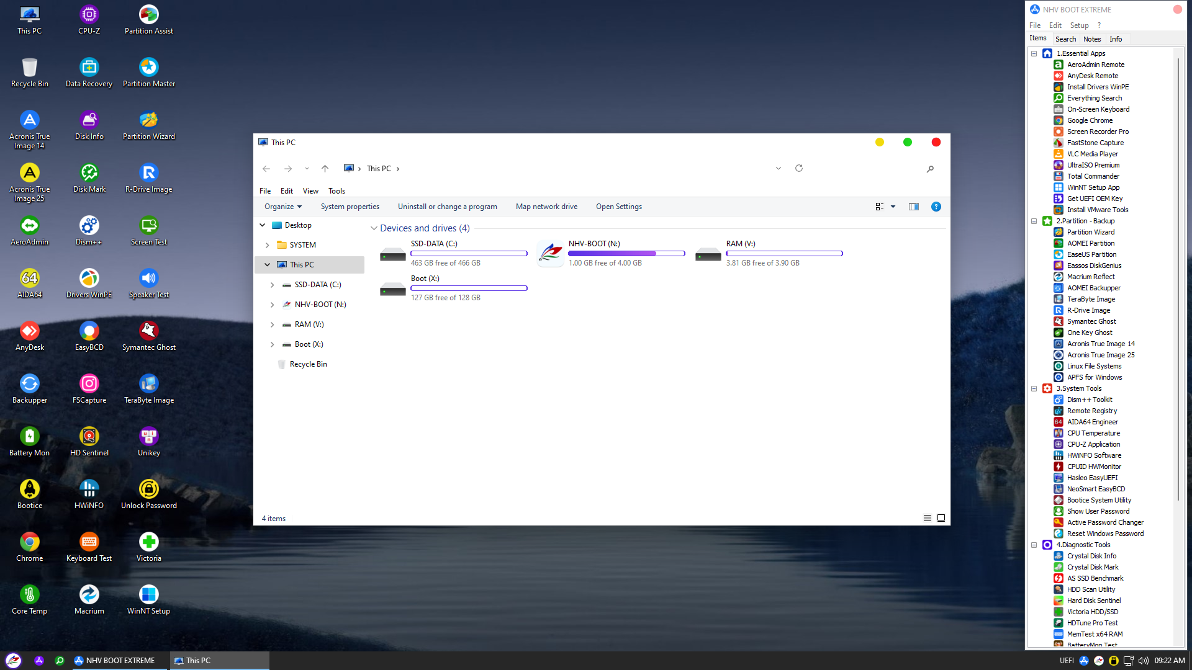This screenshot has height=670, width=1192.
Task: Launch the AIDA64 desktop shortcut
Action: point(29,278)
